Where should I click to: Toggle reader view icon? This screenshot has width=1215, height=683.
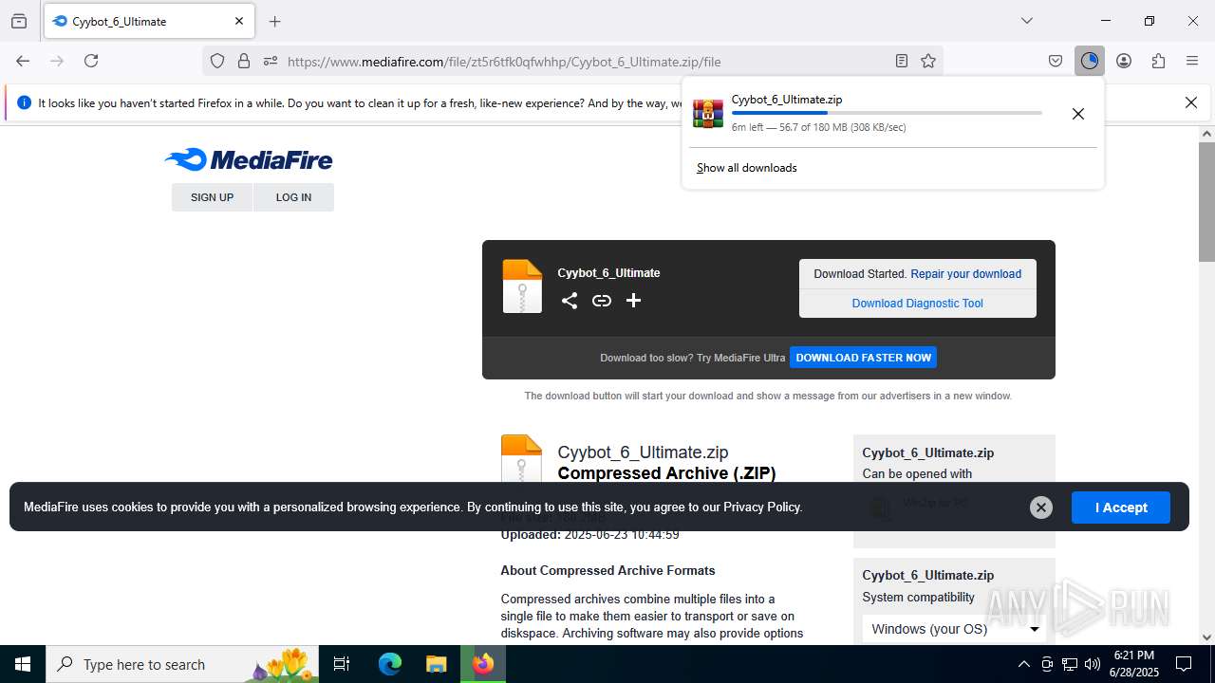(902, 61)
